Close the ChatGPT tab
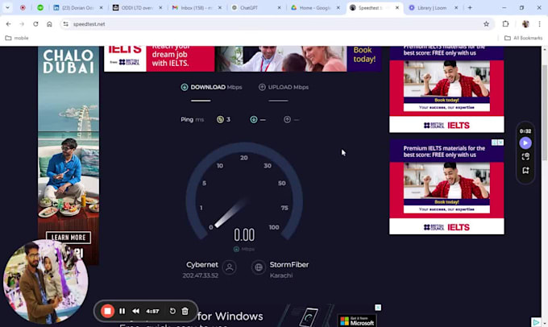This screenshot has width=548, height=327. 279,7
